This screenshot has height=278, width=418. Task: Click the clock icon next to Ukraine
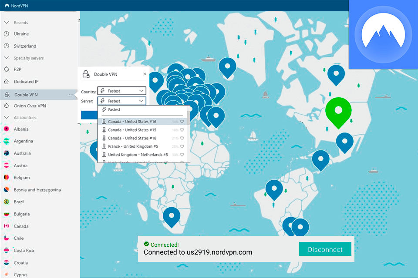[x=7, y=34]
